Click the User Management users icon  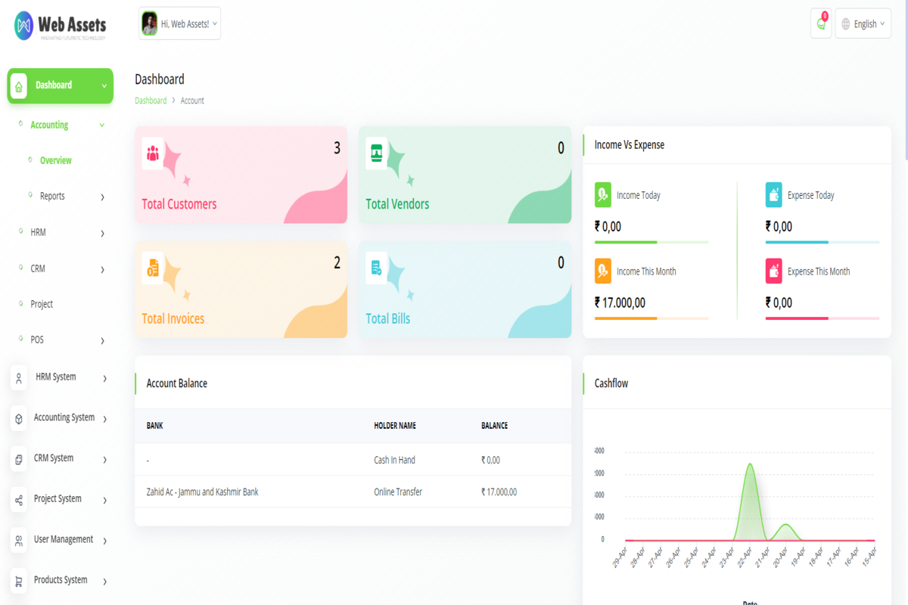pyautogui.click(x=18, y=539)
